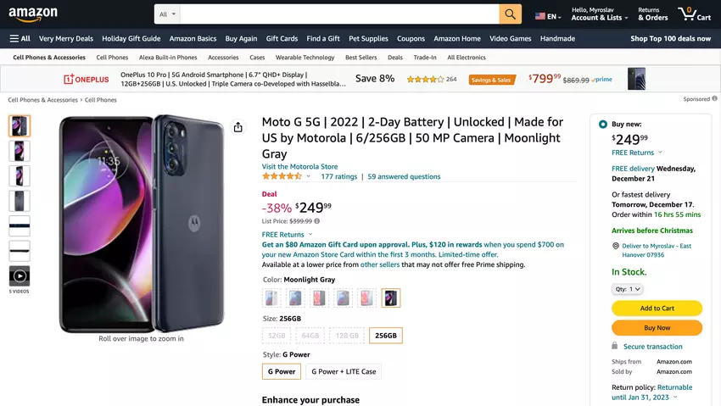The height and width of the screenshot is (406, 721).
Task: Click the share icon on the product image
Action: click(238, 127)
